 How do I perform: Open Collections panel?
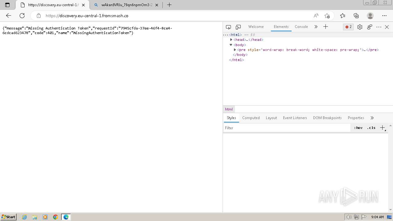click(356, 16)
